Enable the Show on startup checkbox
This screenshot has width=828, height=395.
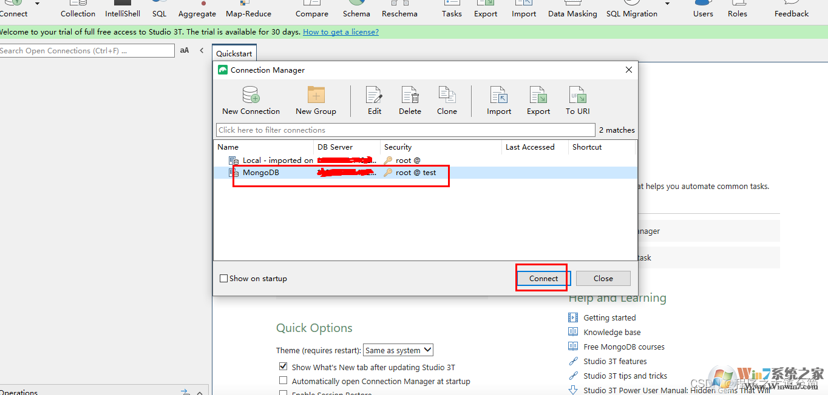(x=223, y=279)
